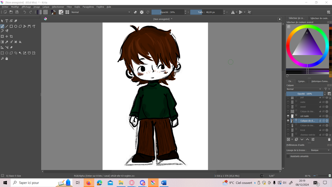Open the Fichier menu

[x=5, y=7]
